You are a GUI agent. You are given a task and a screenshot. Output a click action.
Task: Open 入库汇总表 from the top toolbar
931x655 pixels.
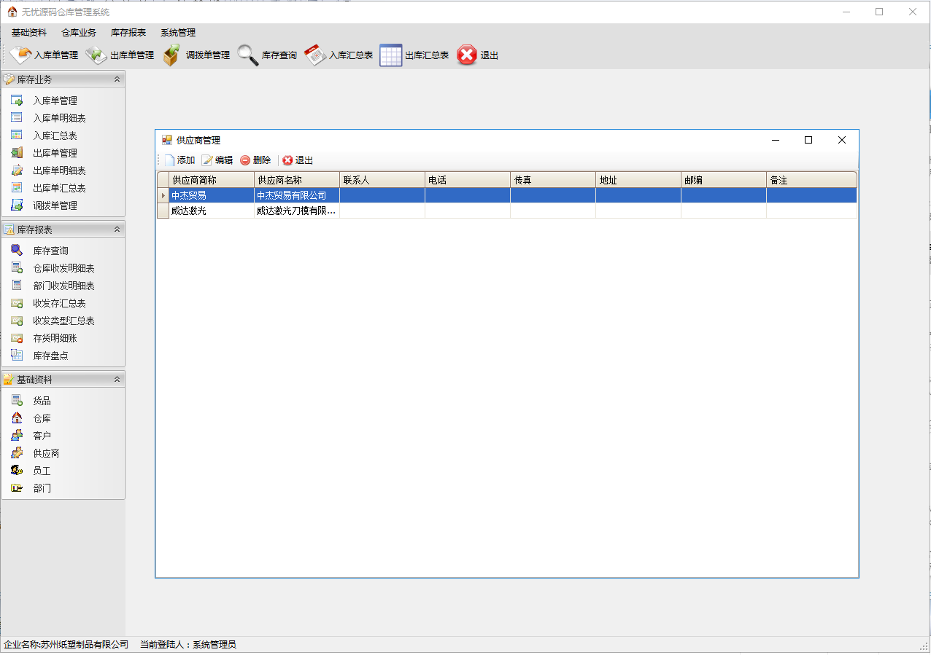[x=339, y=55]
